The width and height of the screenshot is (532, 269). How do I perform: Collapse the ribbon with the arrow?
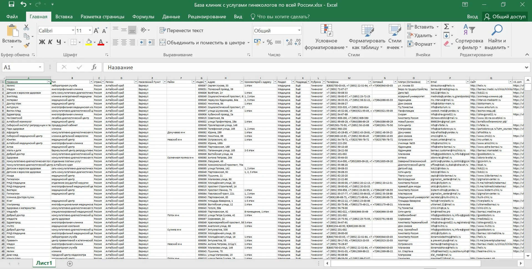[x=527, y=55]
